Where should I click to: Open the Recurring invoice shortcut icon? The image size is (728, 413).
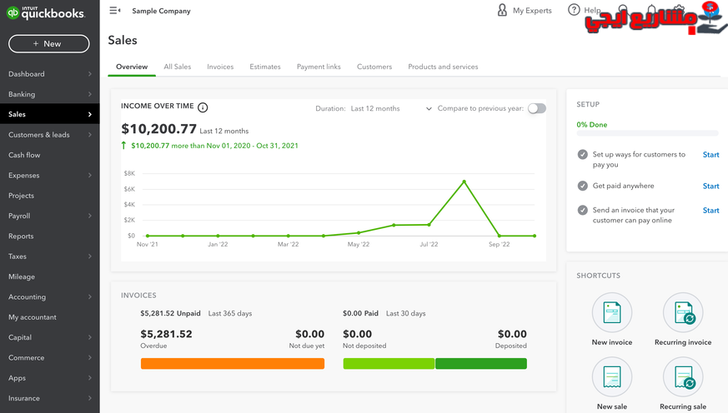pos(683,312)
